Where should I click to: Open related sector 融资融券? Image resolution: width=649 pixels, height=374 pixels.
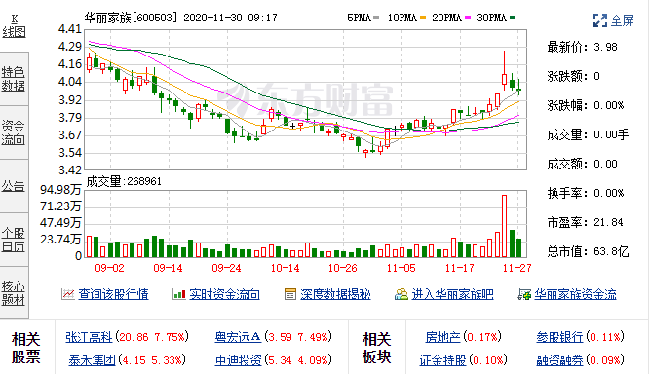pos(559,360)
